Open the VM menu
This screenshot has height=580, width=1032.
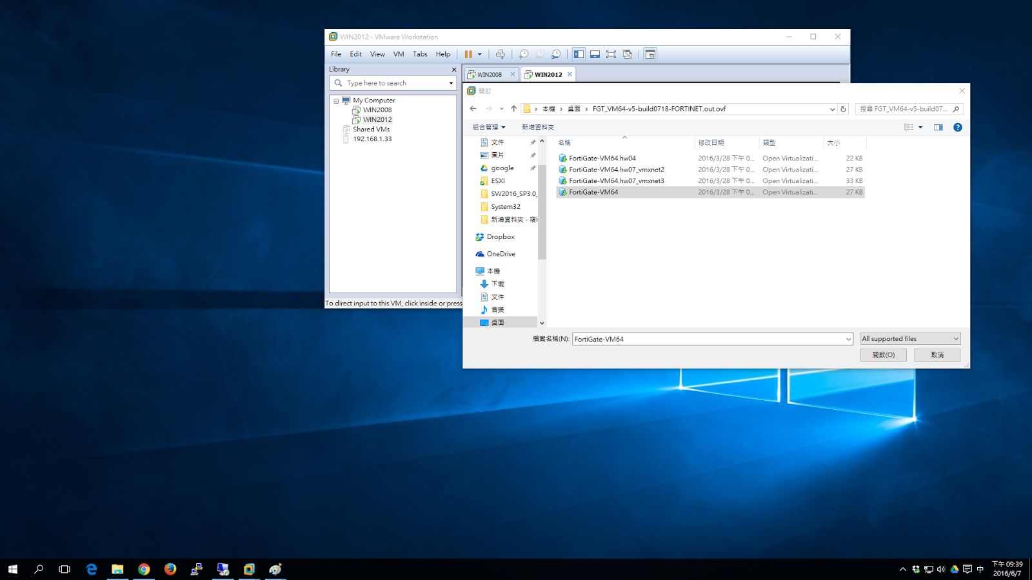point(399,54)
